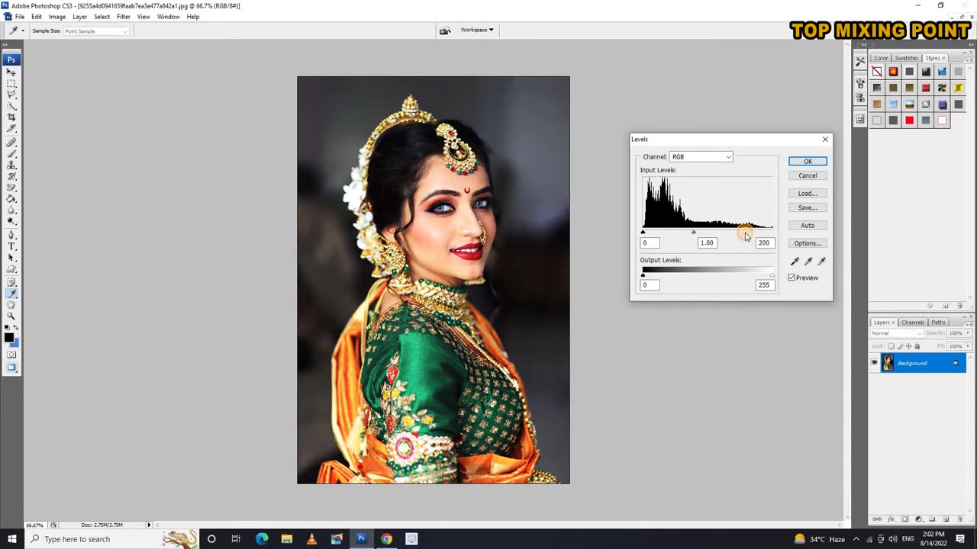Open the Workspace dropdown

(x=477, y=30)
